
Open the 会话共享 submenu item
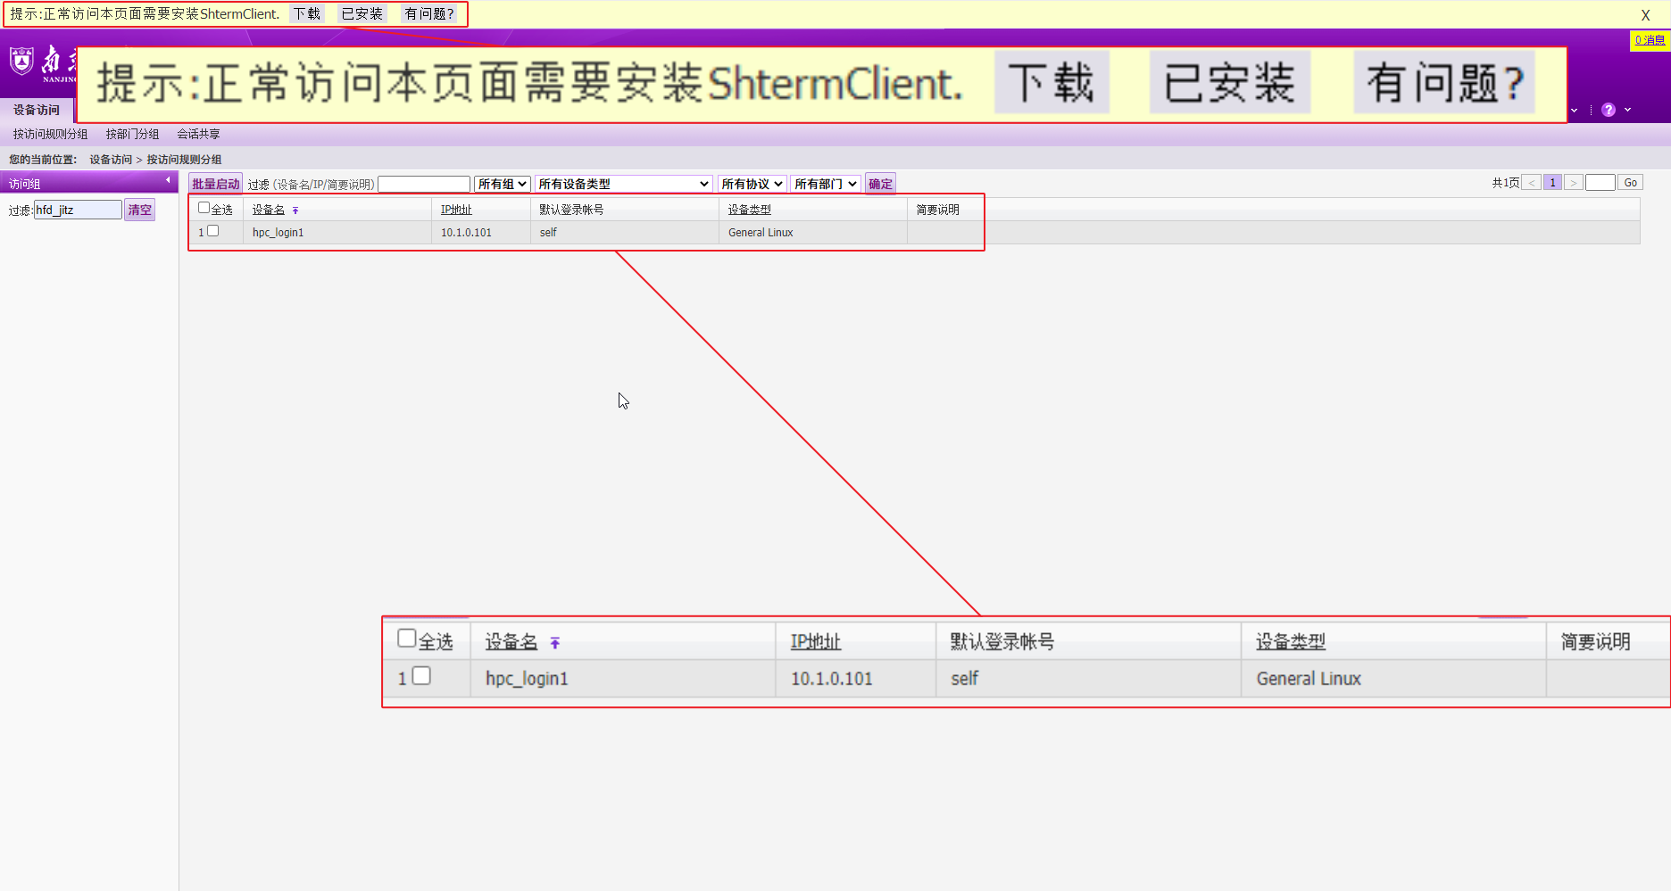198,134
